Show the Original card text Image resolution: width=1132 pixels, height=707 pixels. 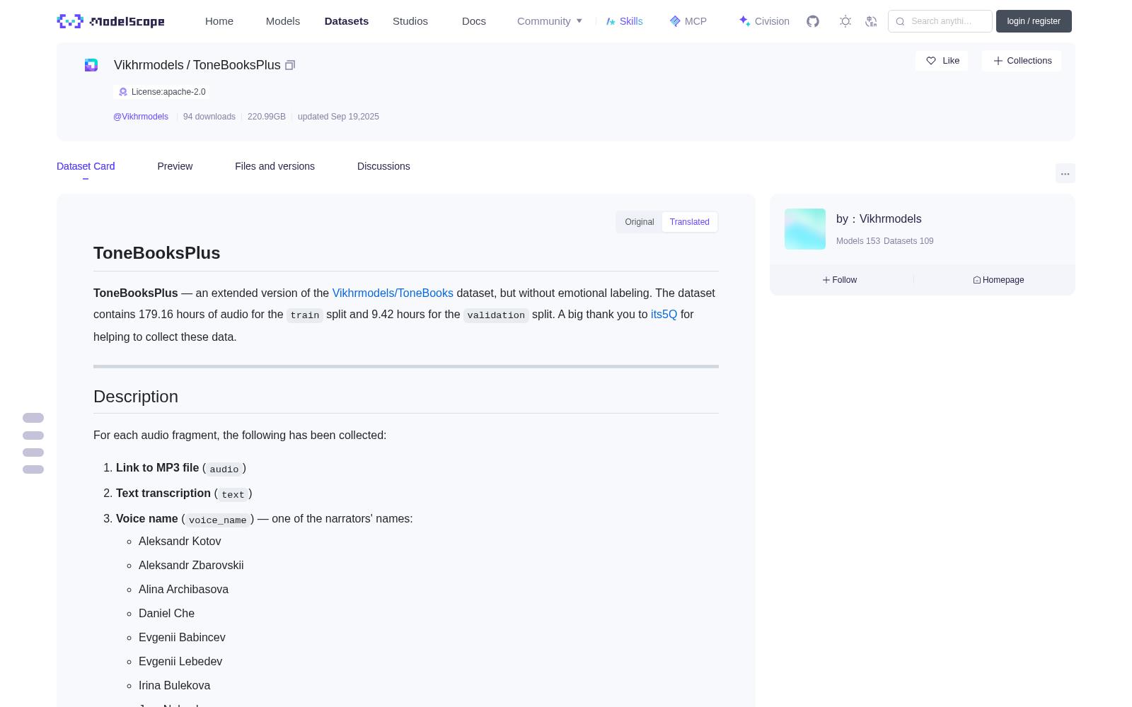[640, 222]
